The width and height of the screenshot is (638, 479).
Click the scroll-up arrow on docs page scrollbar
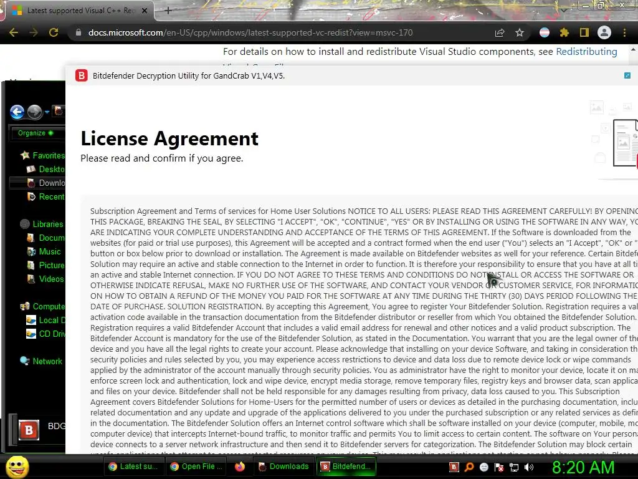(633, 50)
